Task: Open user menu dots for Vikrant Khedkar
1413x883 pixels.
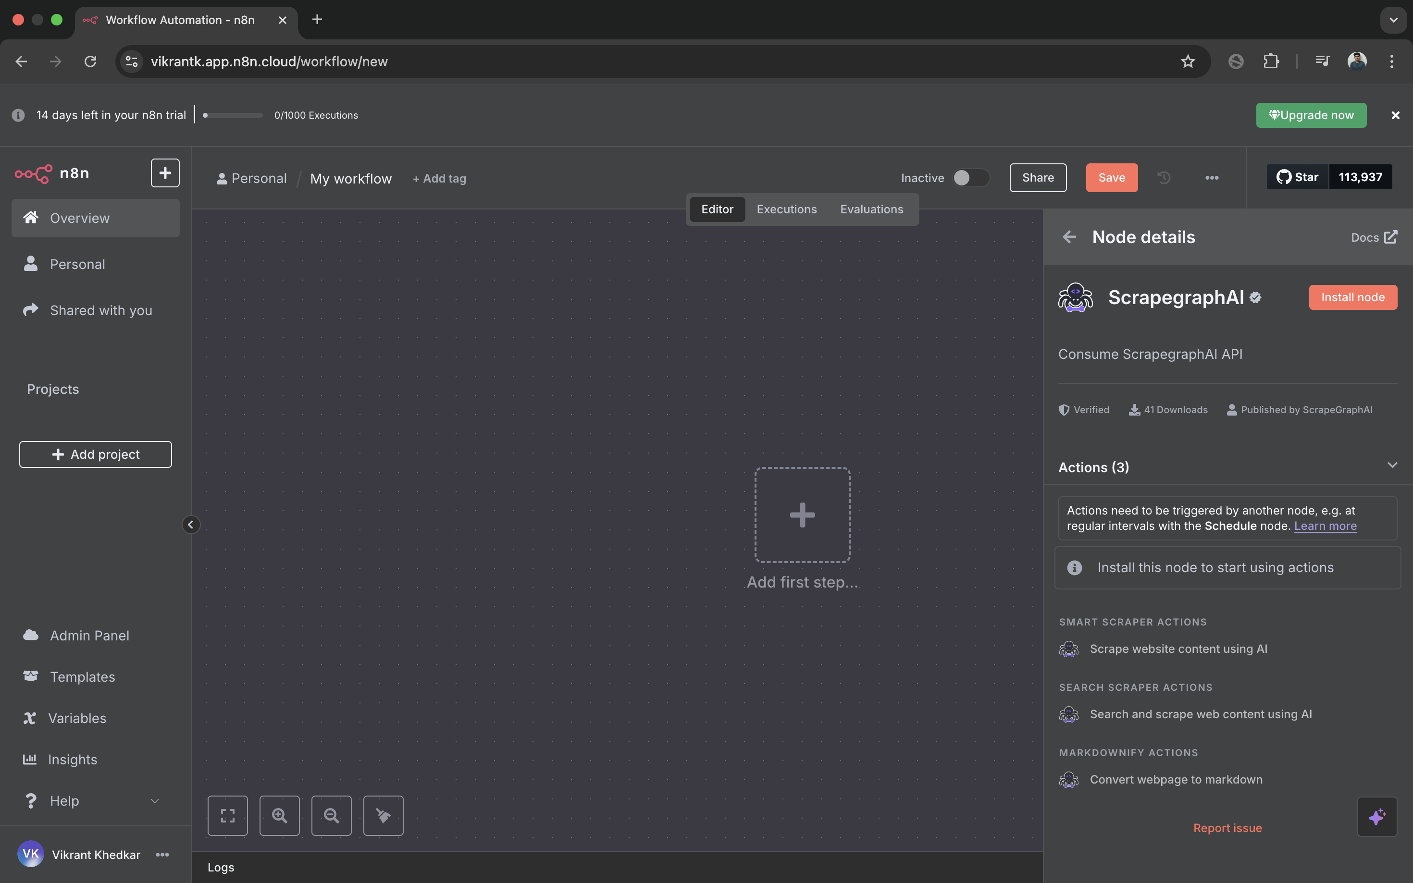Action: click(162, 855)
